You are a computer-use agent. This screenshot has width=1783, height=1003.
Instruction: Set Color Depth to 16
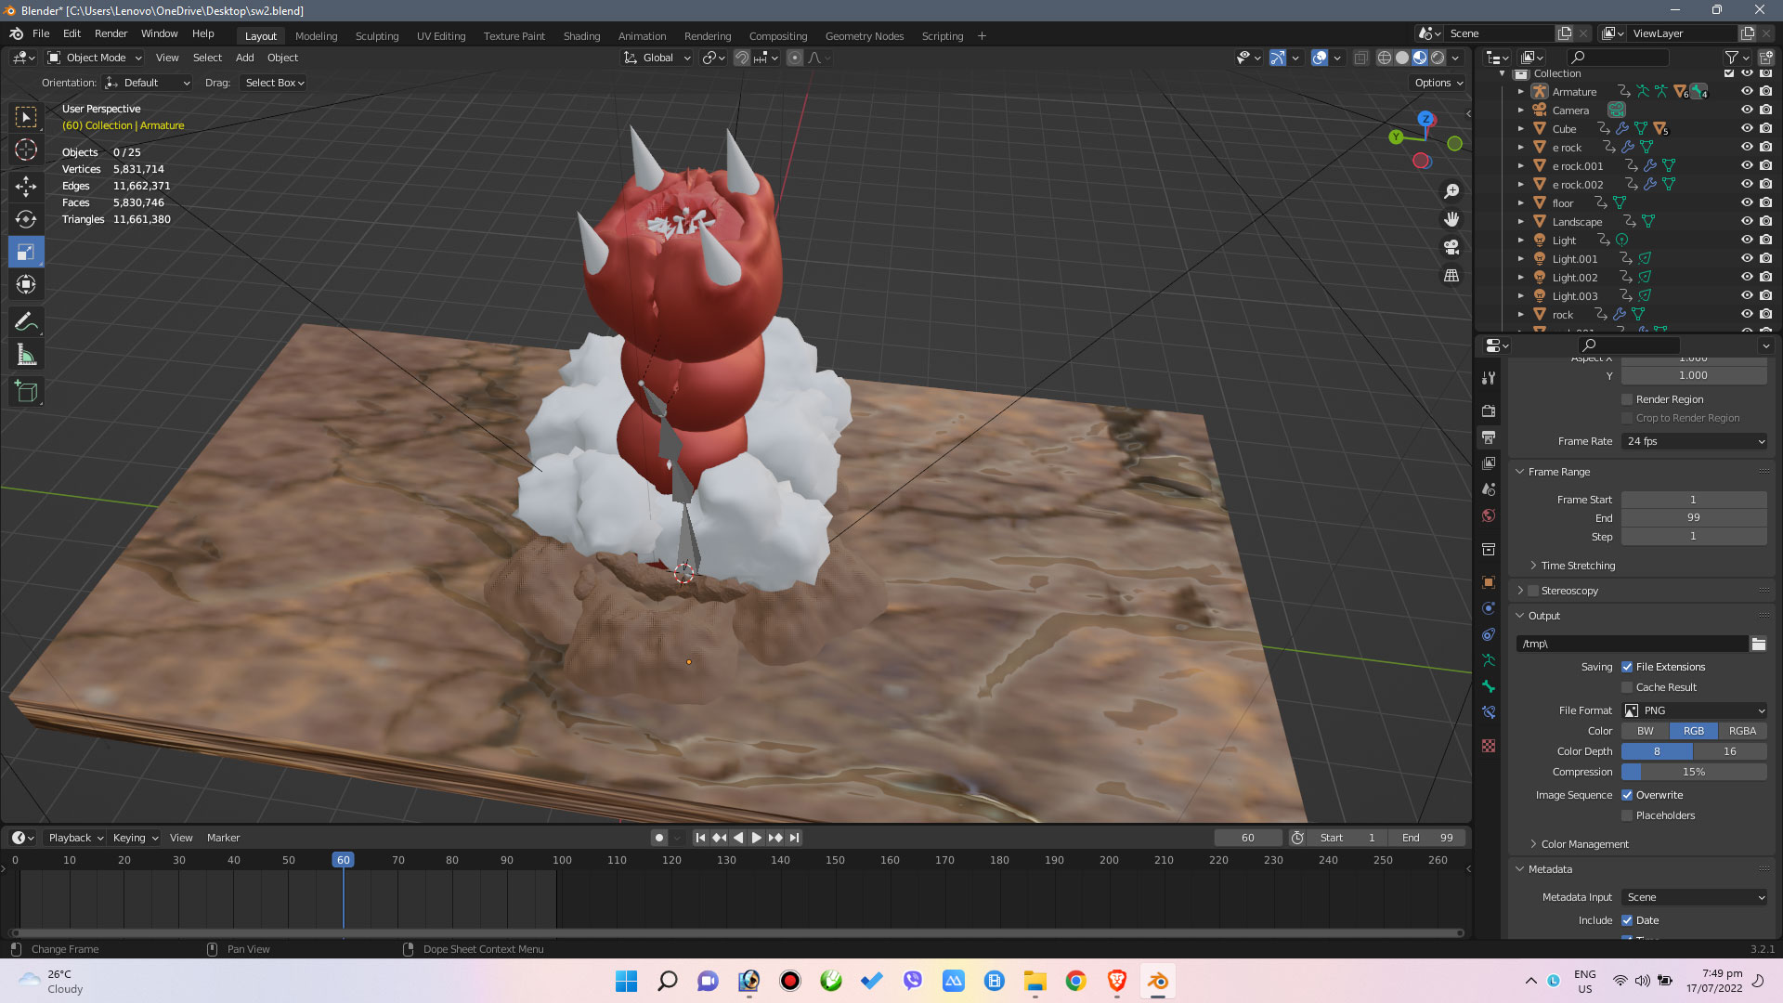click(x=1730, y=751)
